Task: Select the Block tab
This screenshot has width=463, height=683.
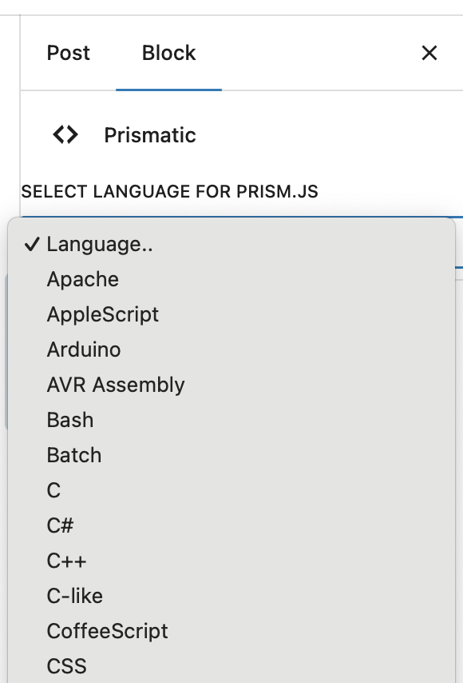Action: click(x=168, y=53)
